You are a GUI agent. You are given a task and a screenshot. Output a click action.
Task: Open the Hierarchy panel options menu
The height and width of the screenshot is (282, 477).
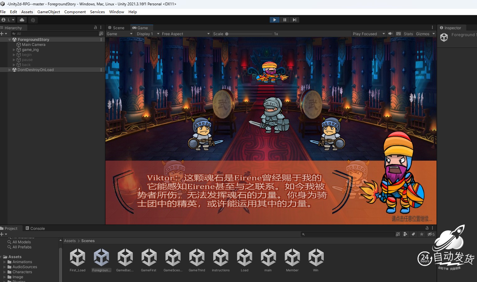(101, 28)
